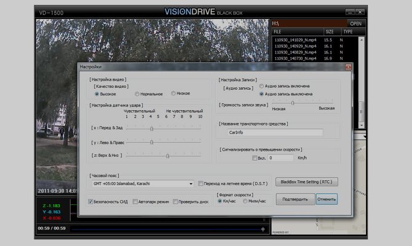Click the H:\ drive path field

click(x=309, y=23)
